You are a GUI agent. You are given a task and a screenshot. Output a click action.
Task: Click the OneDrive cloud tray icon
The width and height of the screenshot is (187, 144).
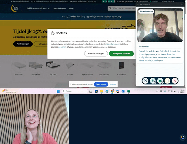161,91
